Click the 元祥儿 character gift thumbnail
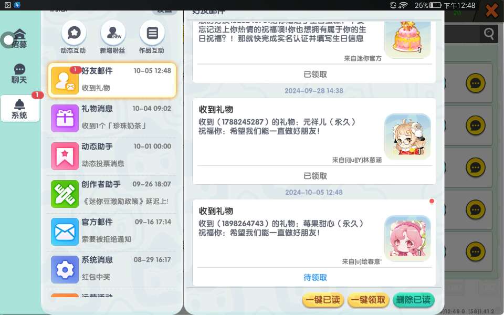Screen dimensions: 504x315 [407, 136]
